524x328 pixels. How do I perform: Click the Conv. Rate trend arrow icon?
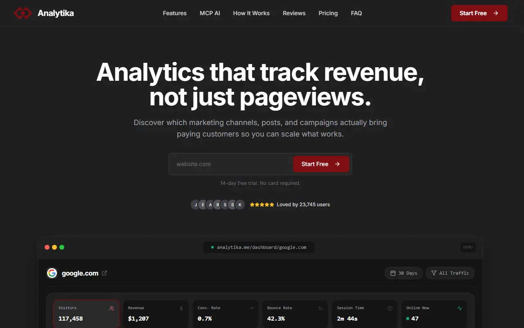[x=251, y=308]
